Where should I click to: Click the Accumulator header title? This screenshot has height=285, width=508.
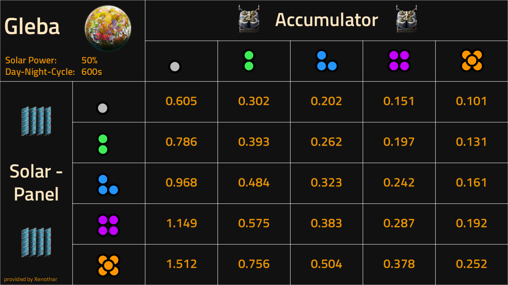(x=327, y=19)
